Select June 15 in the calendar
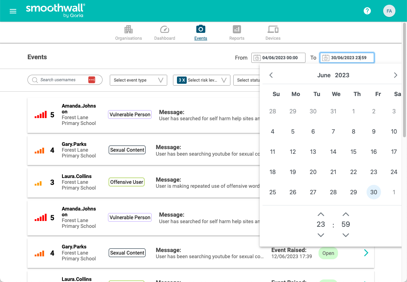This screenshot has width=407, height=282. tap(354, 152)
